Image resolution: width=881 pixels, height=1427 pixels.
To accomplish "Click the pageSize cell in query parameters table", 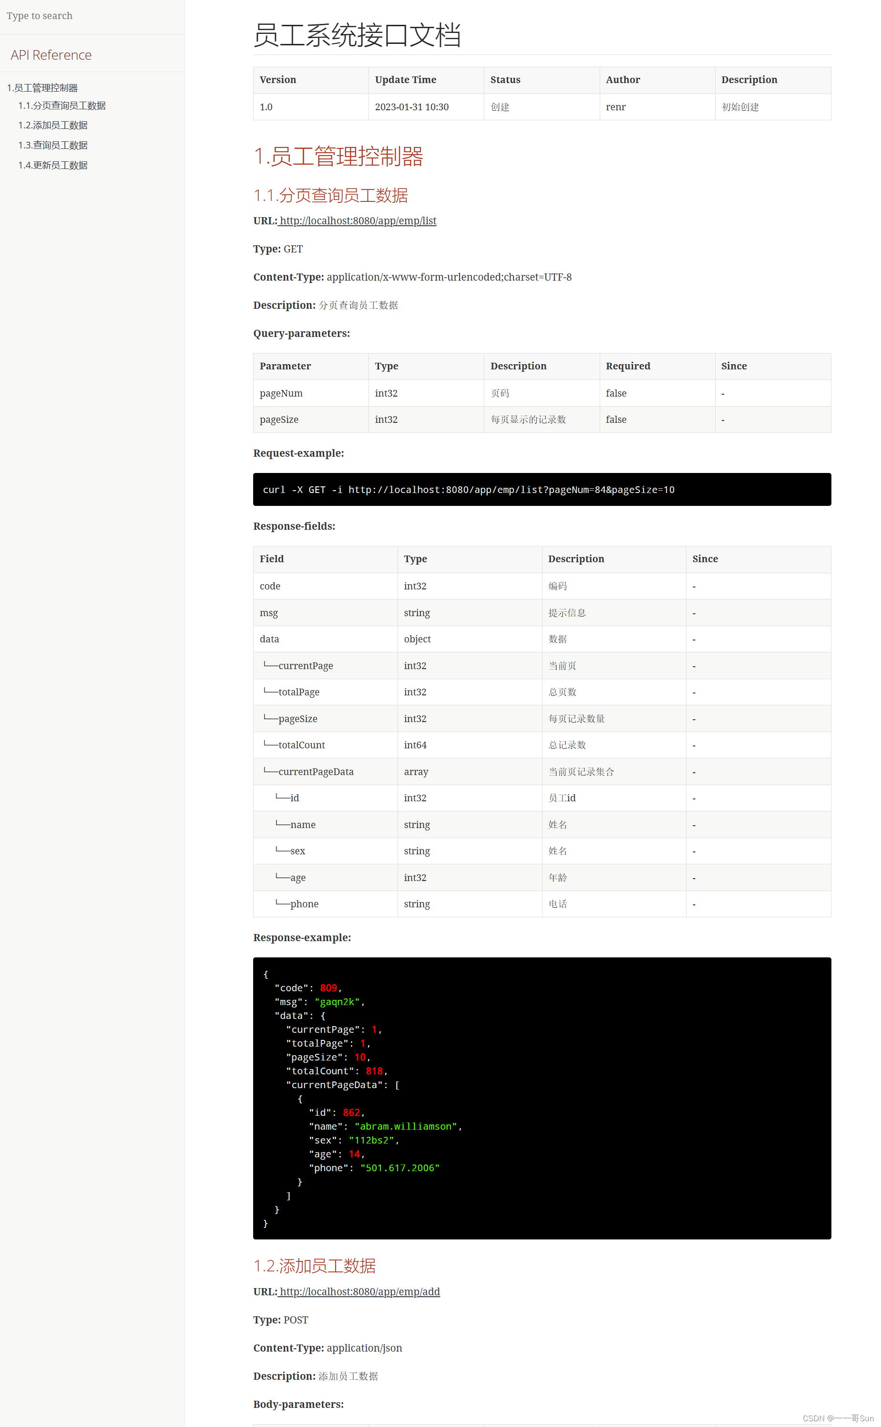I will tap(310, 420).
